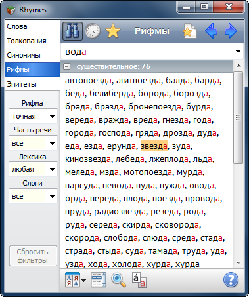The width and height of the screenshot is (249, 297).
Task: Click the word борозда
Action: (191, 94)
